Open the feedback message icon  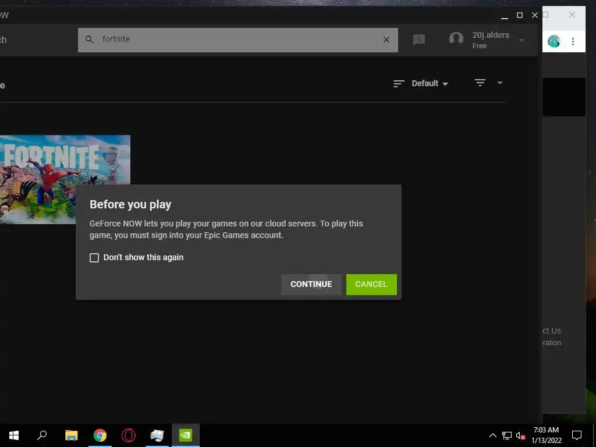pyautogui.click(x=419, y=40)
